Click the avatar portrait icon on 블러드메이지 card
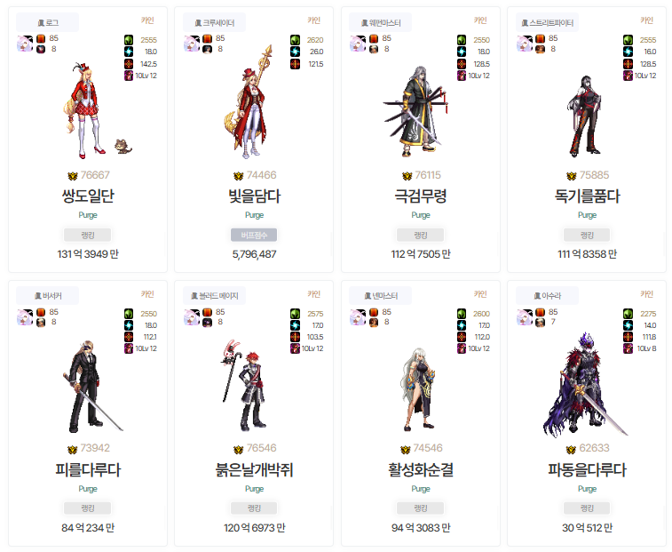Image resolution: width=672 pixels, height=552 pixels. tap(192, 317)
